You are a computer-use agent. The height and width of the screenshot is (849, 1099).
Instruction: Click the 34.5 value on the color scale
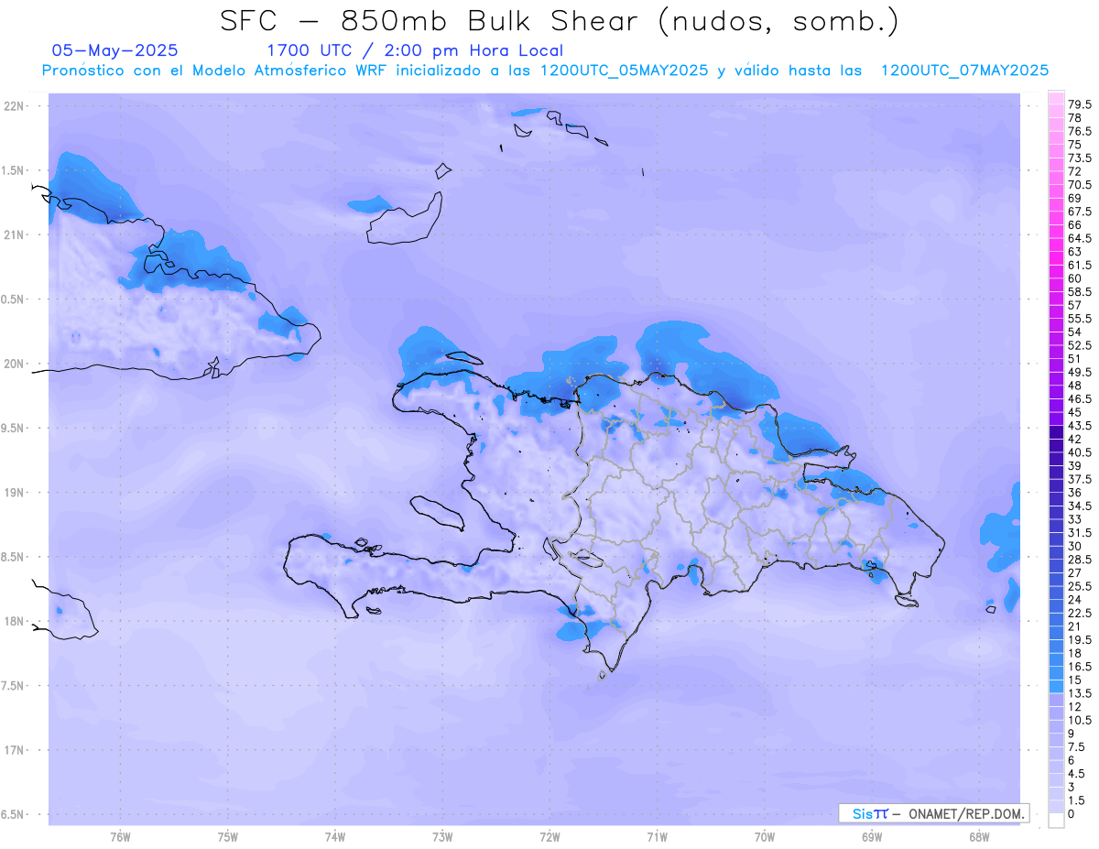pyautogui.click(x=1080, y=506)
